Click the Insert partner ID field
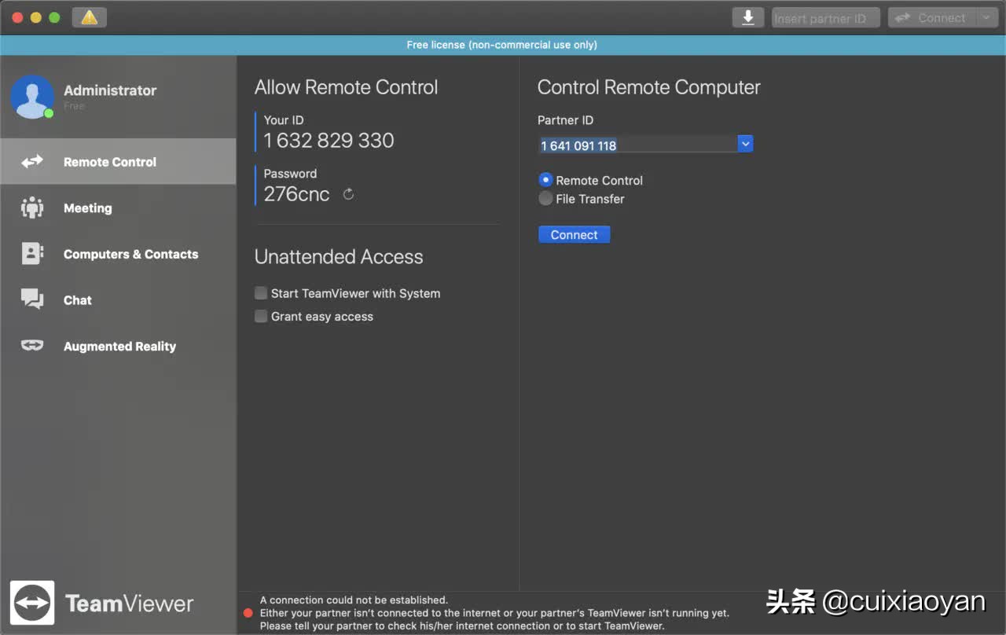 click(824, 18)
